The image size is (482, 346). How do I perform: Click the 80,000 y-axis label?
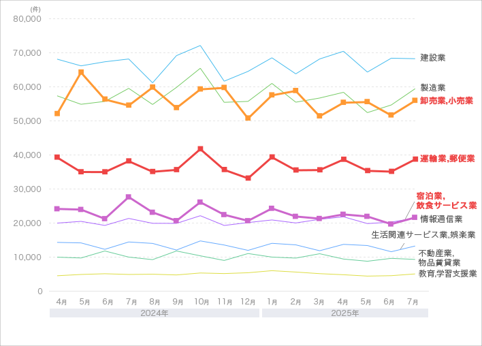click(28, 19)
